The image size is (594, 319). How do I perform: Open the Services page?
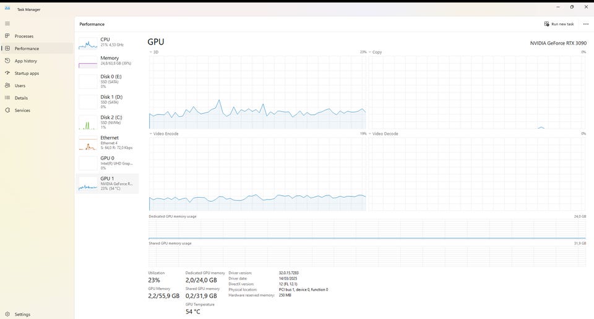[37, 110]
